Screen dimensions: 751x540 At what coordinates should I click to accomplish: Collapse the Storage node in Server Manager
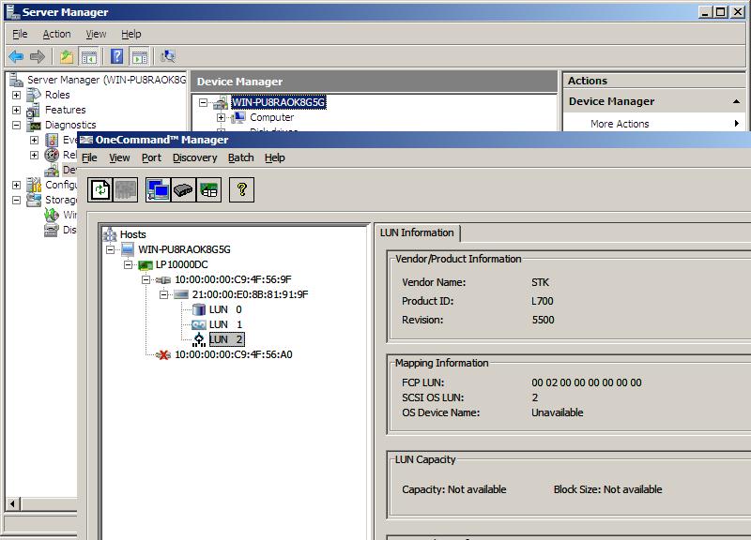[x=16, y=200]
